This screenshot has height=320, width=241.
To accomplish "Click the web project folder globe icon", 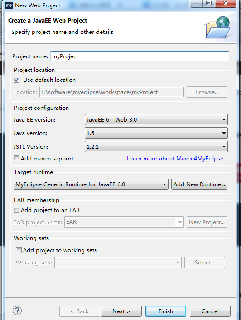I will (x=218, y=28).
